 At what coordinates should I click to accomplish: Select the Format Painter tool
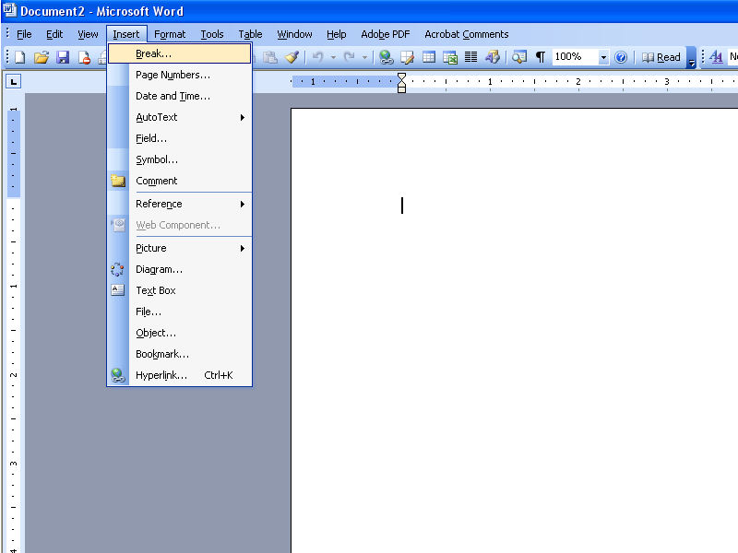pyautogui.click(x=292, y=56)
